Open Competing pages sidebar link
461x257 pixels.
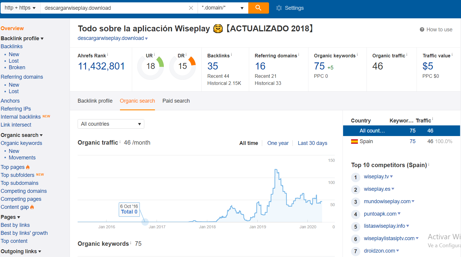[x=21, y=199]
